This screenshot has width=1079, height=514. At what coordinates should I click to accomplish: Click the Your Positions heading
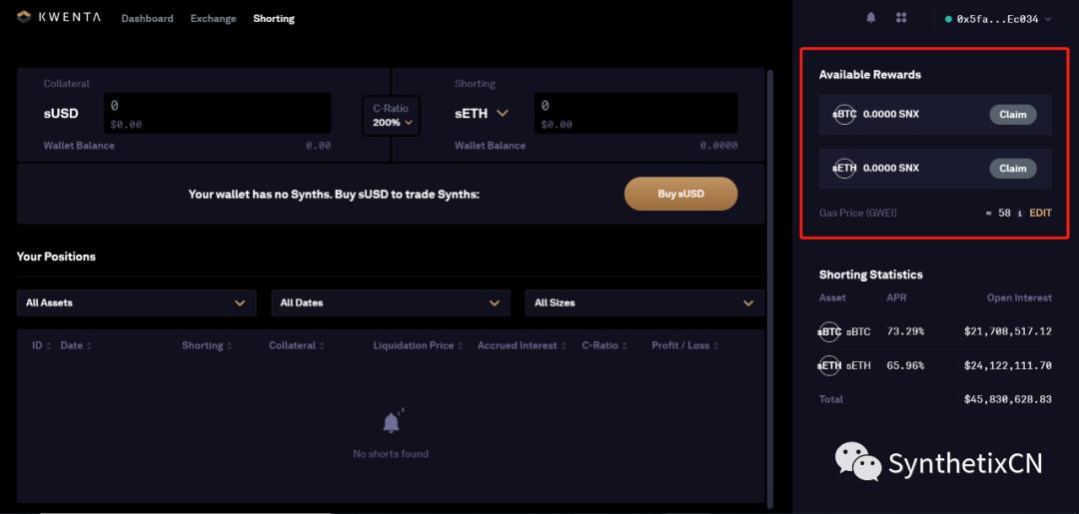(x=56, y=257)
